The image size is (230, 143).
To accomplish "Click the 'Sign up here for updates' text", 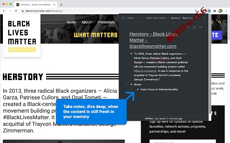I will coord(178,127).
